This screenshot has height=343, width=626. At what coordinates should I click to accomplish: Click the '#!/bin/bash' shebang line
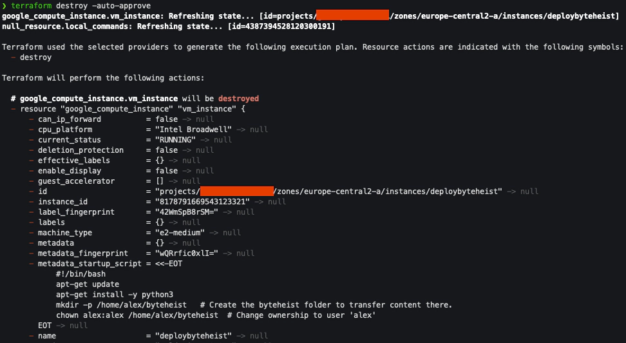[81, 274]
